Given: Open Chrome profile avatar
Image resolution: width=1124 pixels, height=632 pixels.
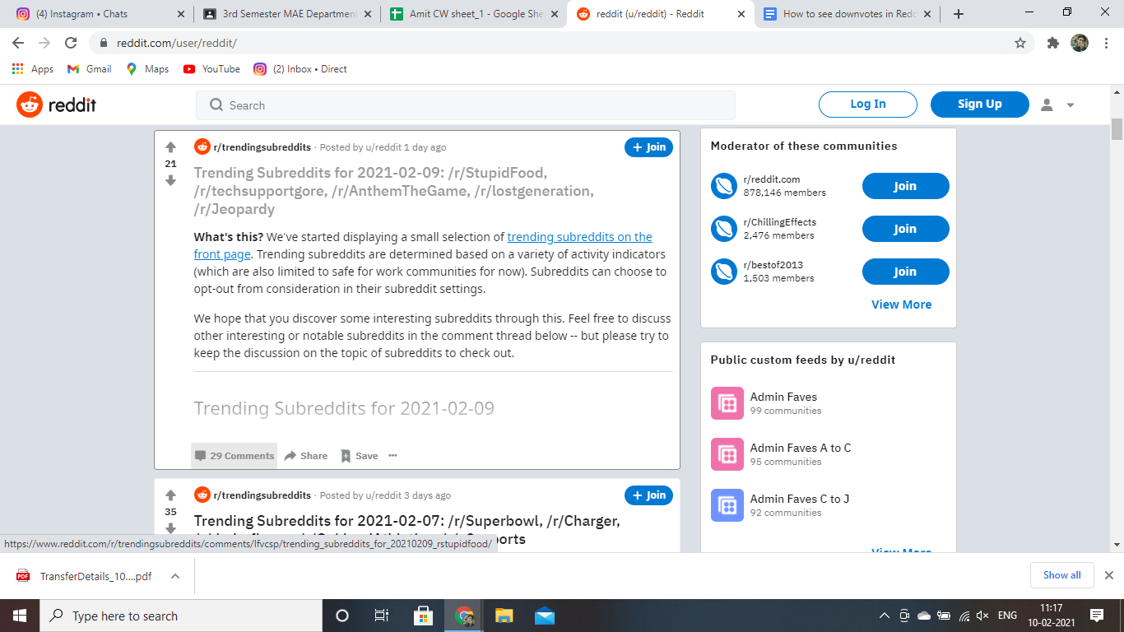Looking at the screenshot, I should [x=1080, y=43].
